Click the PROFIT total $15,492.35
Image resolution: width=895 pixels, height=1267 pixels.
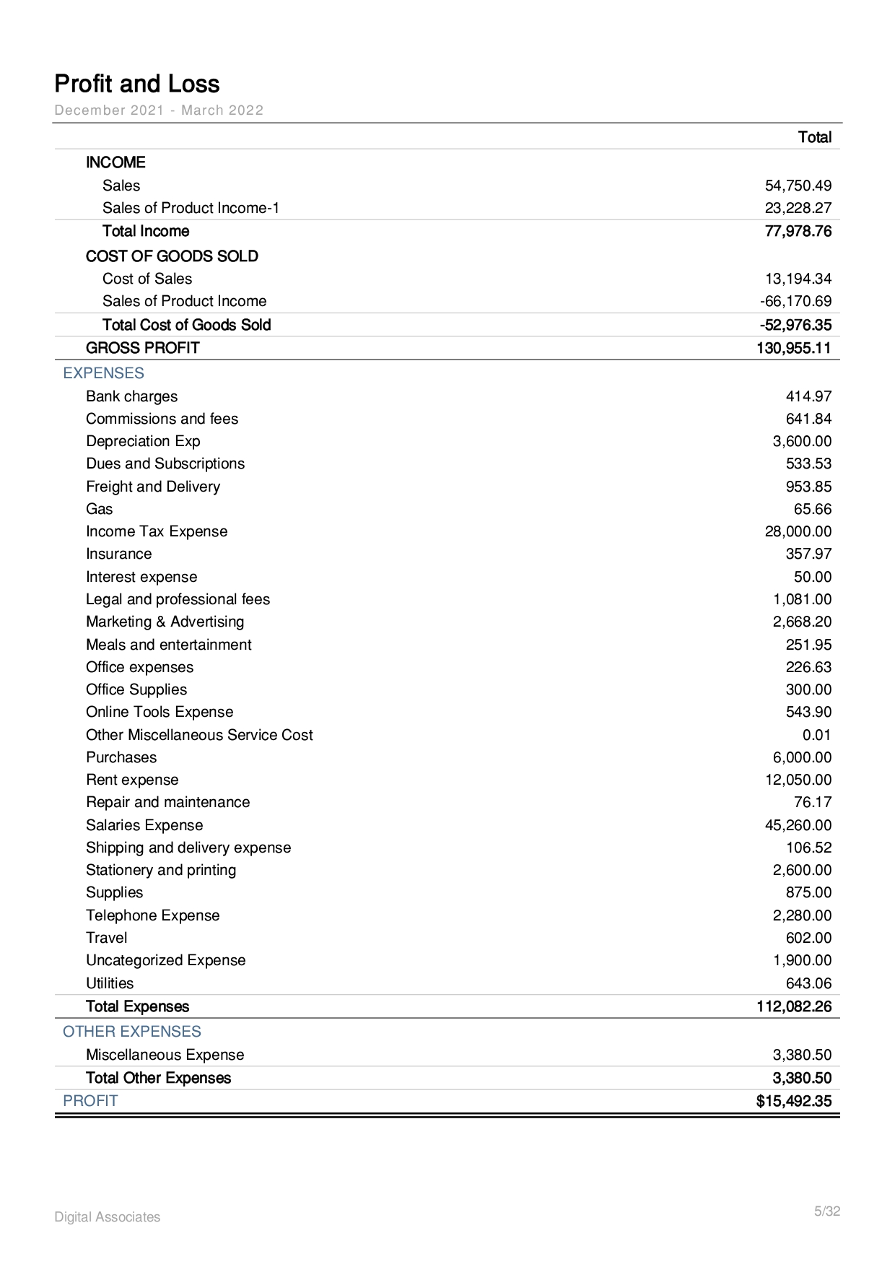[x=793, y=1101]
